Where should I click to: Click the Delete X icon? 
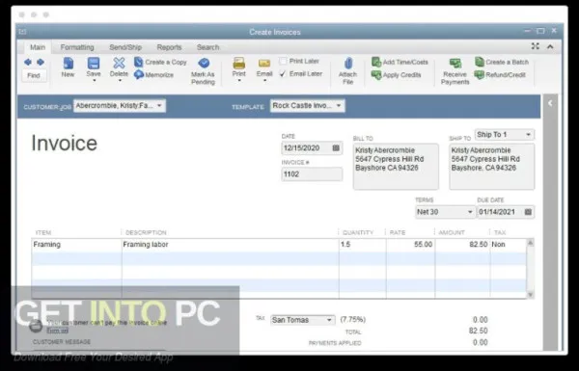tap(119, 63)
